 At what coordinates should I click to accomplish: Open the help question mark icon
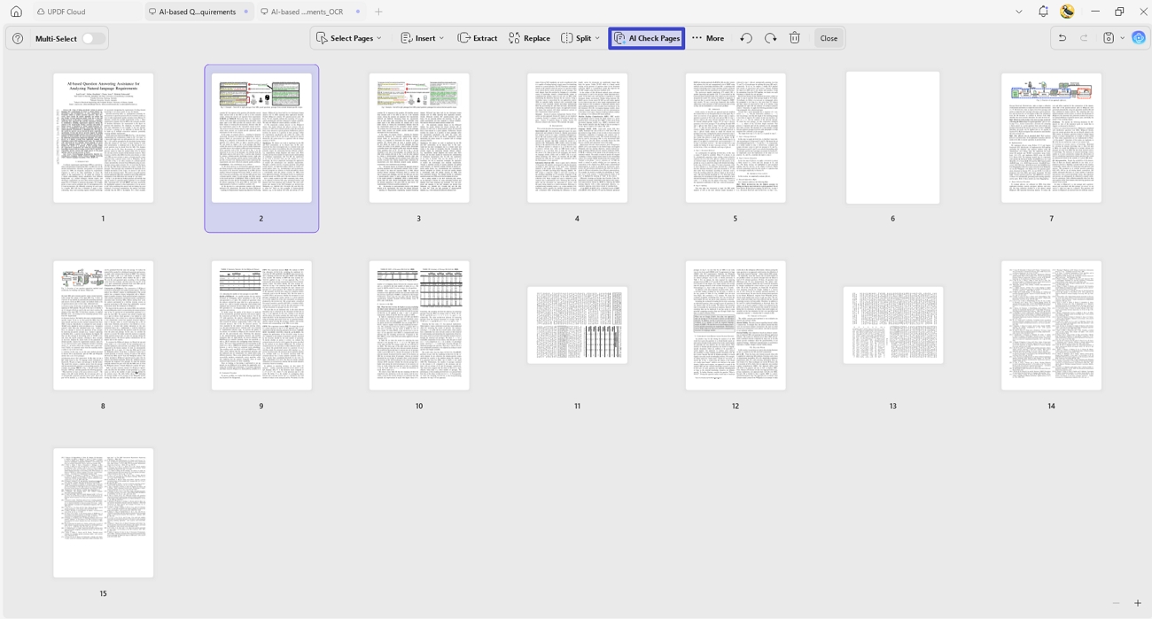(18, 39)
